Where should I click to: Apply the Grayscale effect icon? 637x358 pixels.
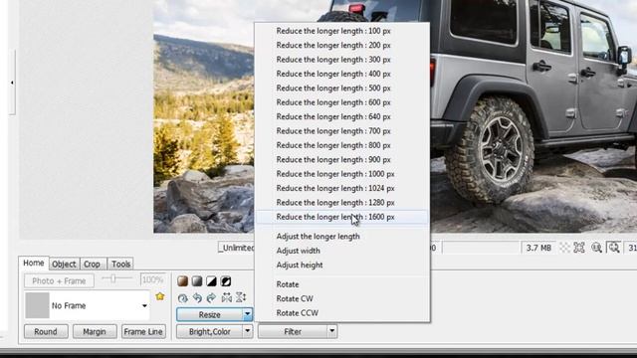[197, 280]
